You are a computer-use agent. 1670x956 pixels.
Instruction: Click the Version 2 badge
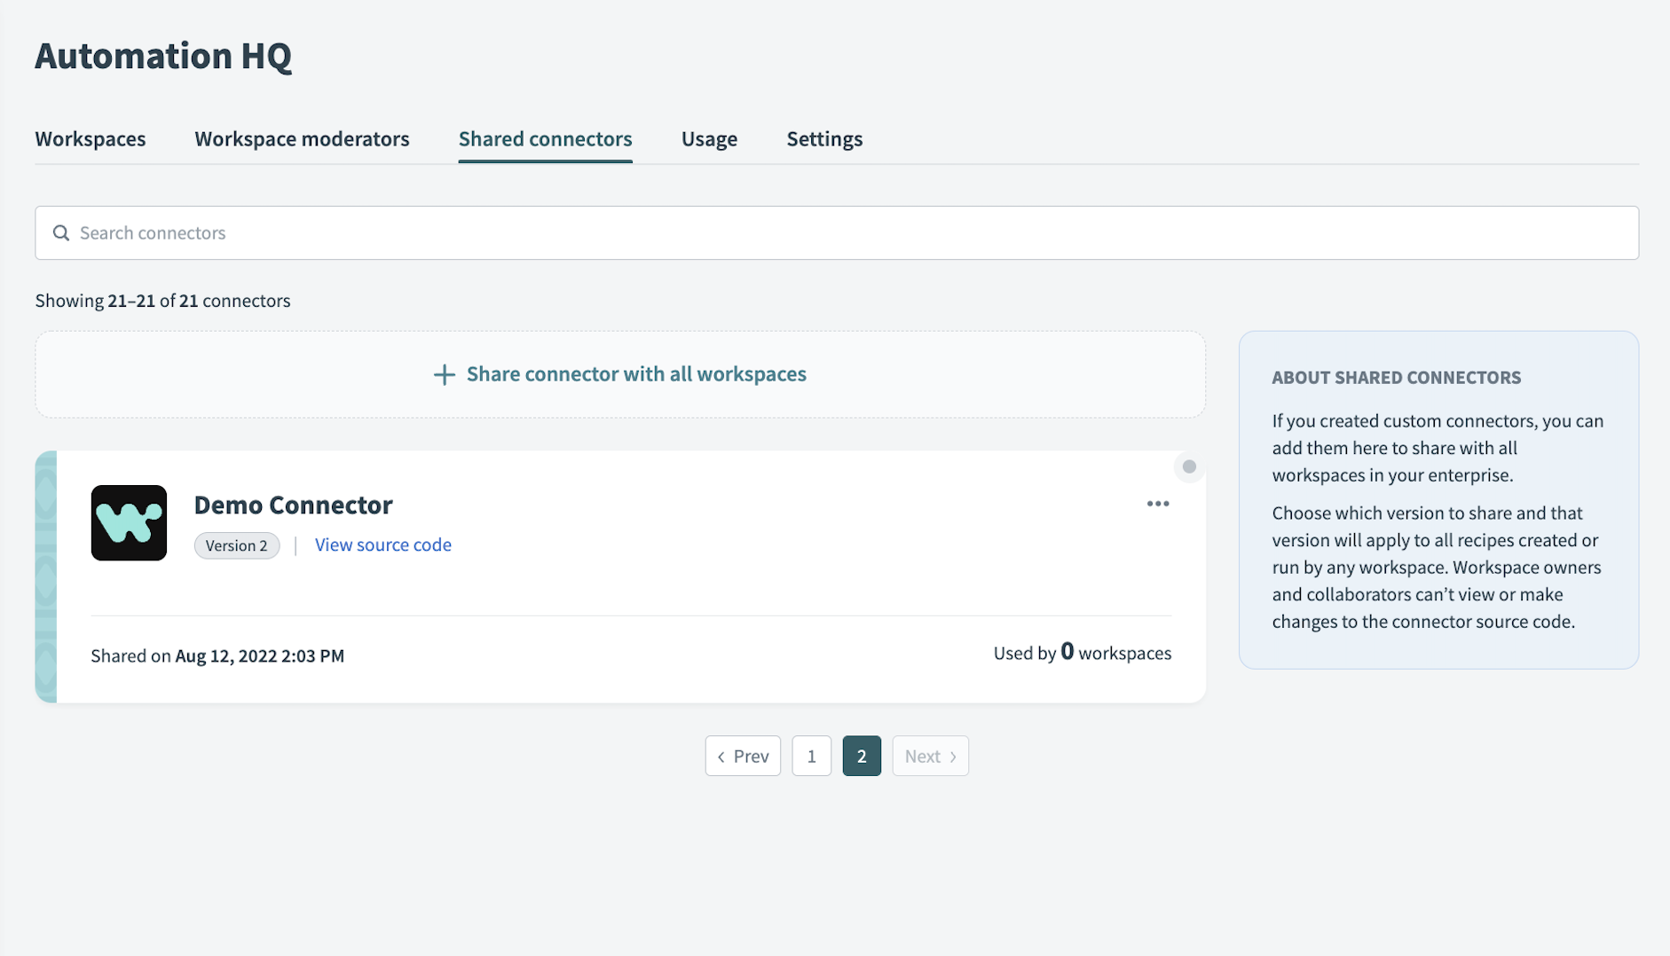tap(236, 545)
